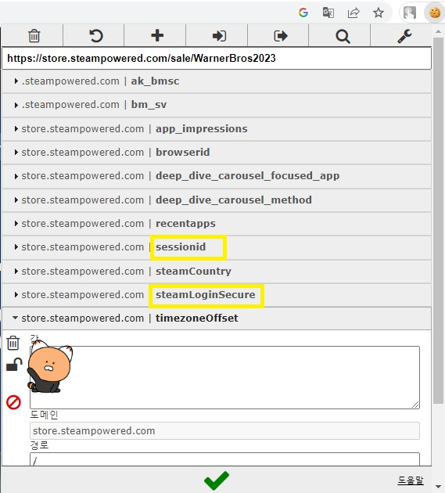
Task: Reset cookies with the circular arrow icon
Action: (95, 36)
